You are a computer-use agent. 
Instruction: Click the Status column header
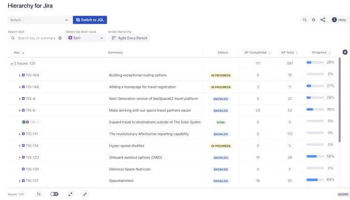pyautogui.click(x=223, y=53)
